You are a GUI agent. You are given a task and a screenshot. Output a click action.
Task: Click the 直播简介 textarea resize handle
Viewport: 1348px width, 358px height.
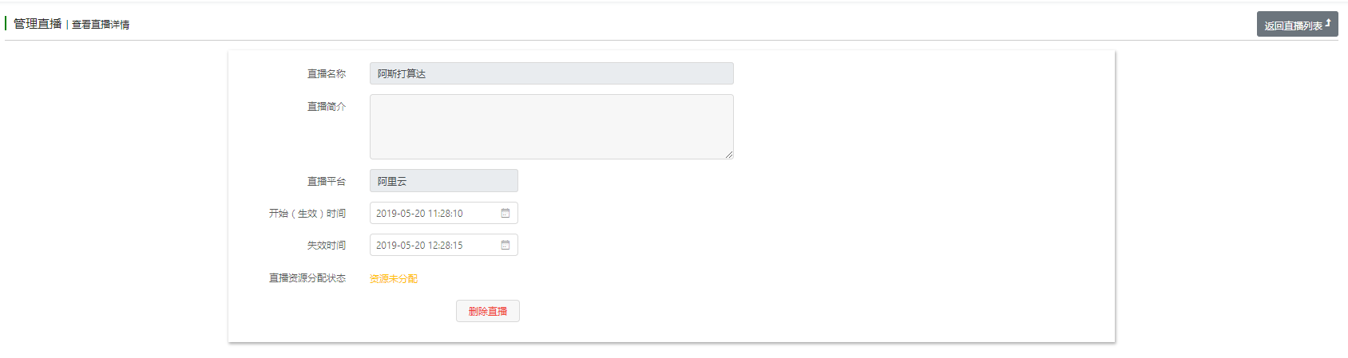tap(729, 155)
